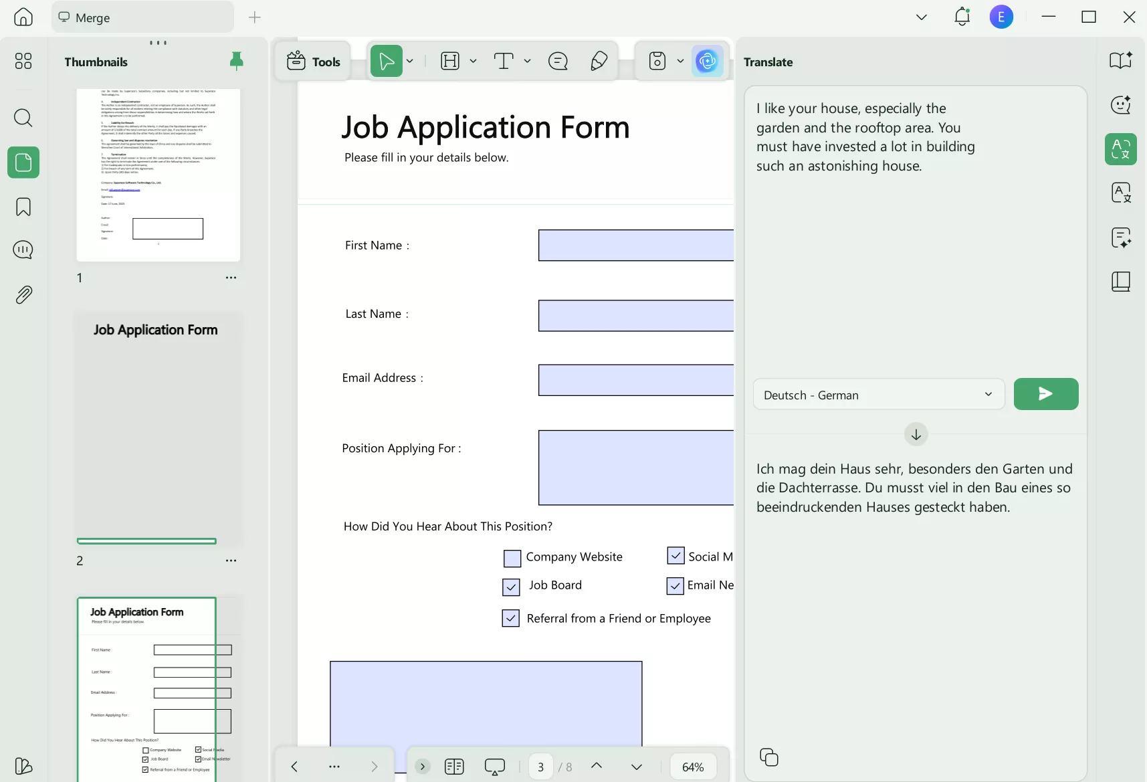1147x782 pixels.
Task: Click the Position Applying For field
Action: pos(636,468)
